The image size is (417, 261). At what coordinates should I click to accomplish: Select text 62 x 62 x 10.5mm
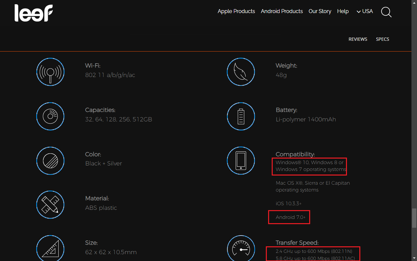pos(111,252)
